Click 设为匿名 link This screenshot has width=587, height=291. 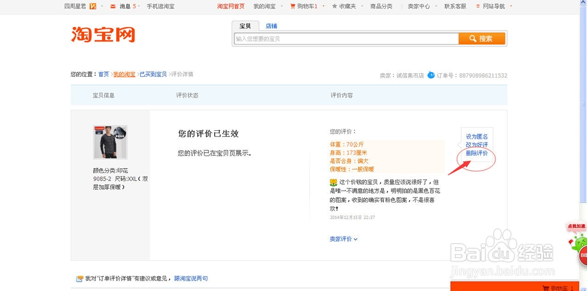pyautogui.click(x=477, y=137)
